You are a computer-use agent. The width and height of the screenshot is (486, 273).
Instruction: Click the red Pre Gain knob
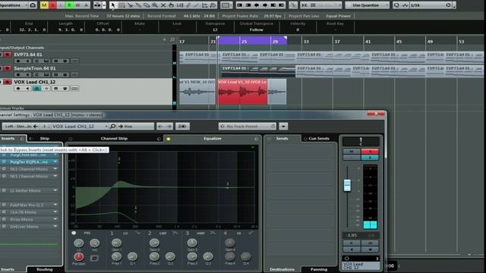click(79, 256)
